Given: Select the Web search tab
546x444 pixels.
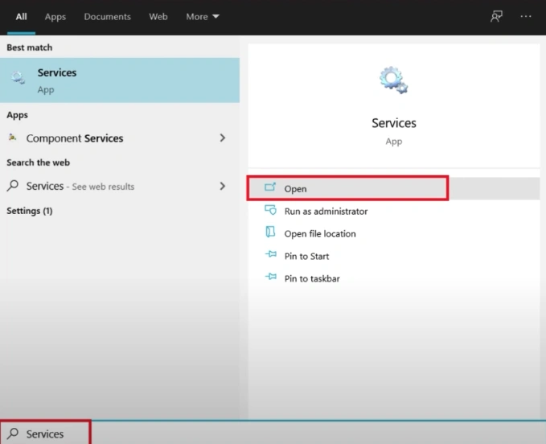Looking at the screenshot, I should click(x=158, y=17).
